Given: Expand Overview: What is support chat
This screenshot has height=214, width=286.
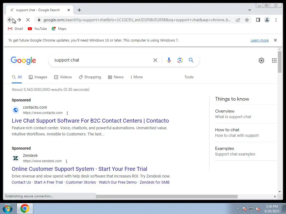Looking at the screenshot, I should point(246,114).
